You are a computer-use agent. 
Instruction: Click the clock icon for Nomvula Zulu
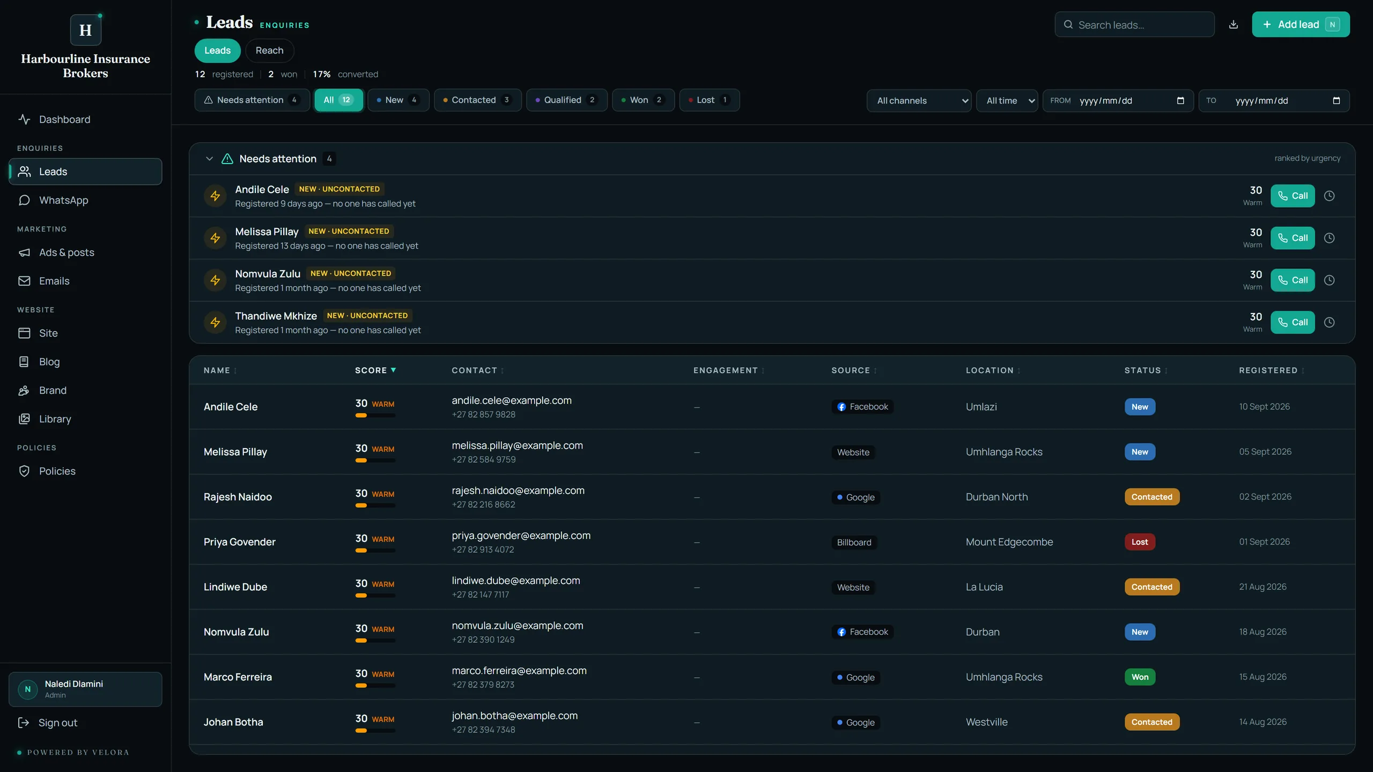(1329, 280)
